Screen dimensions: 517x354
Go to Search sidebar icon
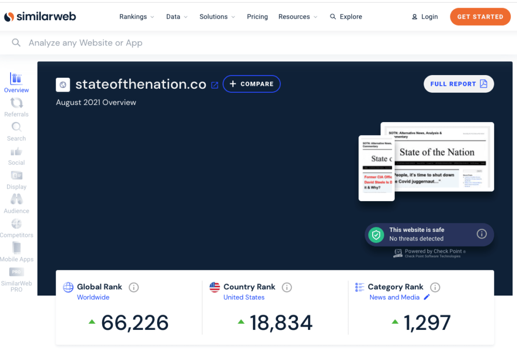(x=16, y=127)
